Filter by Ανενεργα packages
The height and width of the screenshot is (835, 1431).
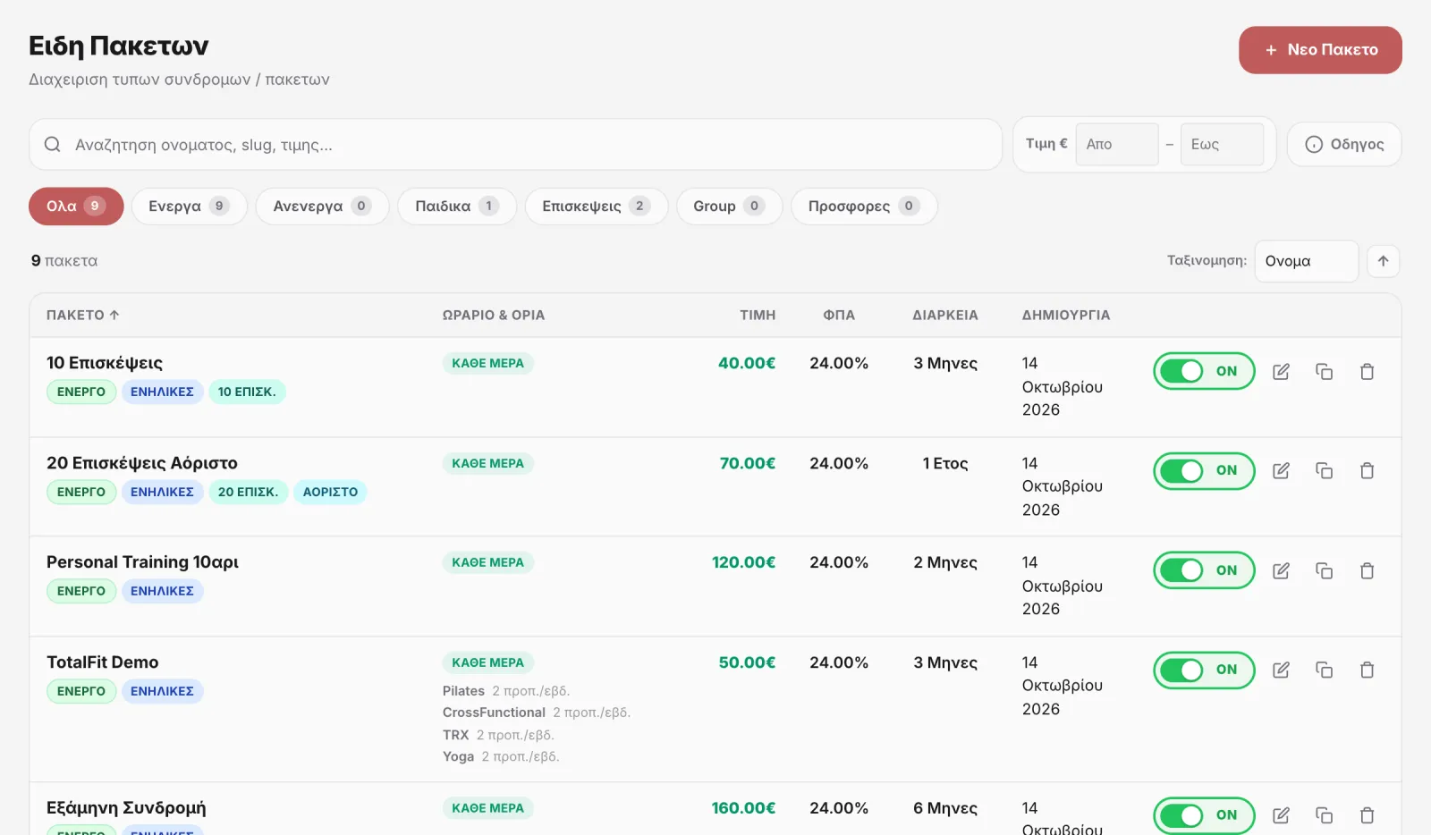click(x=322, y=207)
